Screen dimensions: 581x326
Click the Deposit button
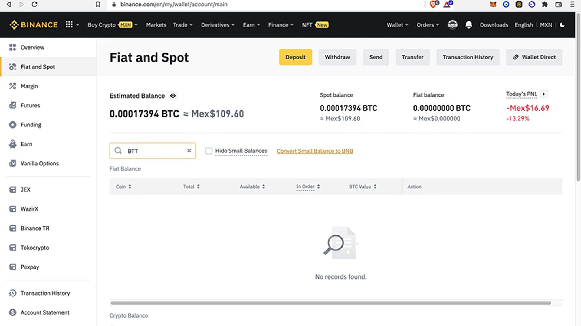point(295,57)
